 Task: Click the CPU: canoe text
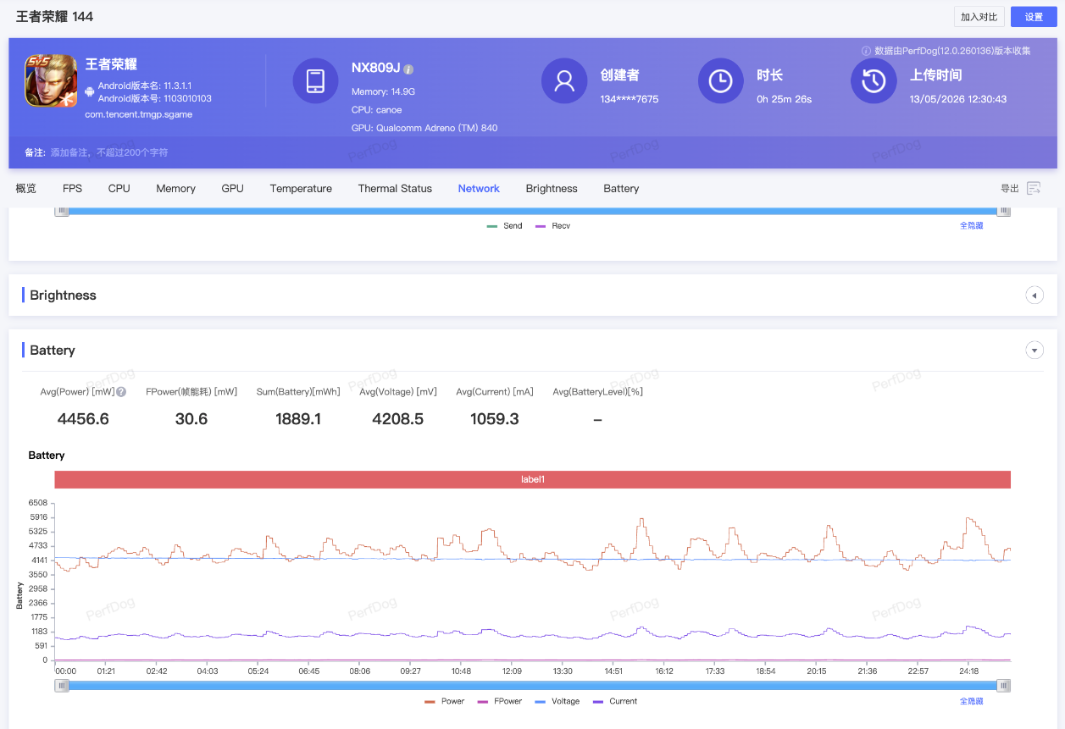tap(376, 110)
